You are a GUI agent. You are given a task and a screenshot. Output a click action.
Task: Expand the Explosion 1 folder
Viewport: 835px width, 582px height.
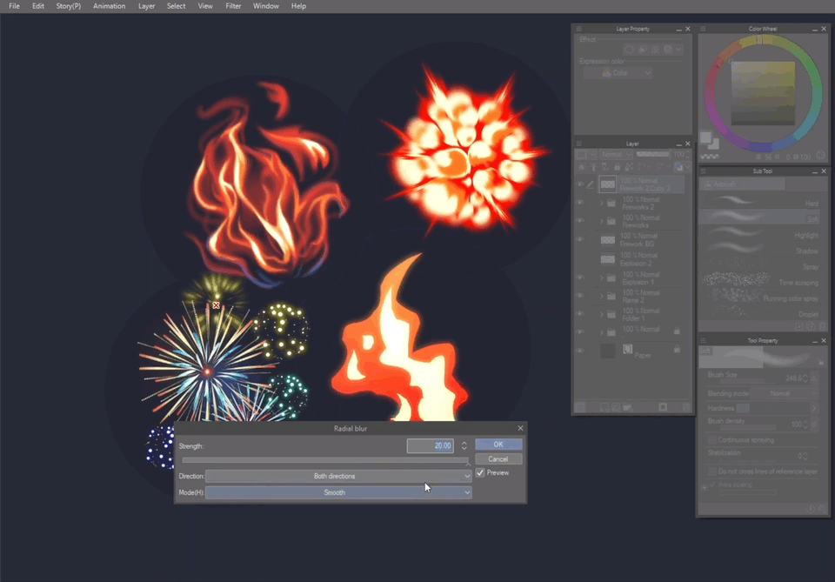601,278
